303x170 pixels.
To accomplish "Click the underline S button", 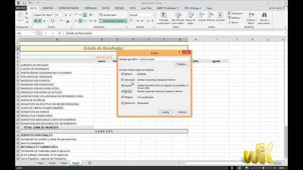I will coord(44,21).
